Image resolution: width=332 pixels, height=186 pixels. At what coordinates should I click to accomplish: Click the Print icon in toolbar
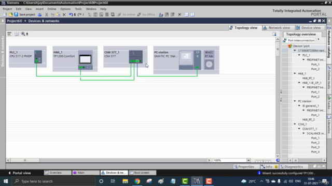point(39,14)
